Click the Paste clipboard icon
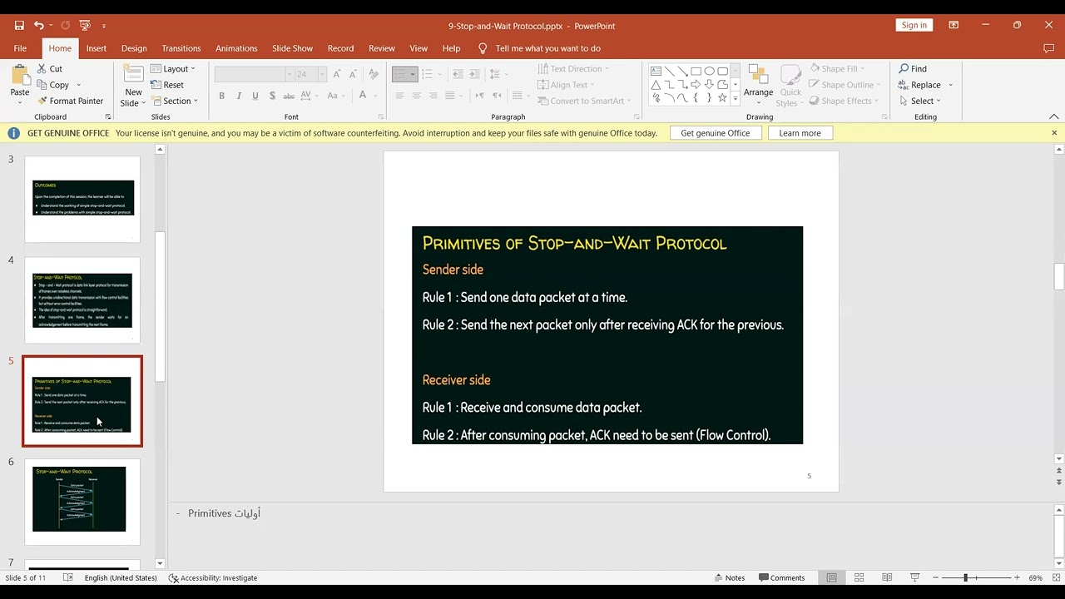1065x599 pixels. click(20, 75)
